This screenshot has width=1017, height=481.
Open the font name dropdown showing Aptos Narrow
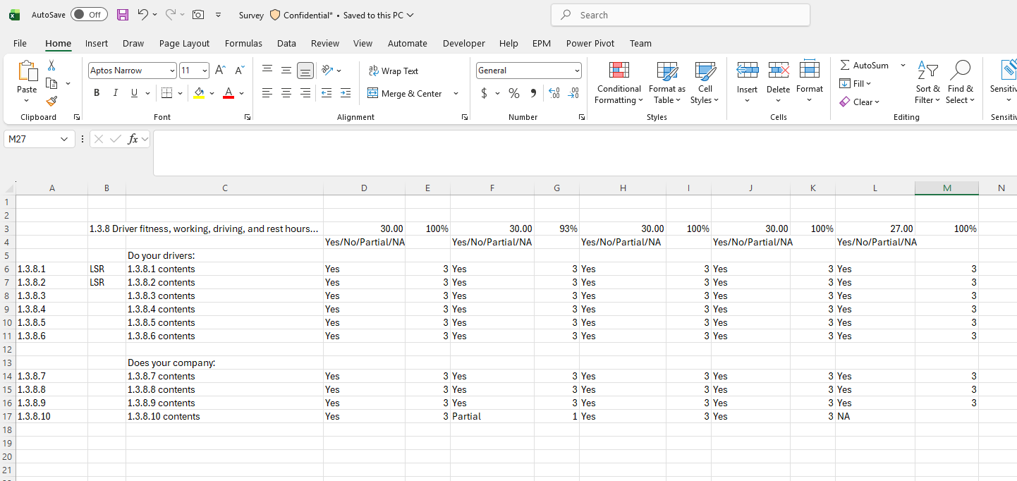click(171, 71)
